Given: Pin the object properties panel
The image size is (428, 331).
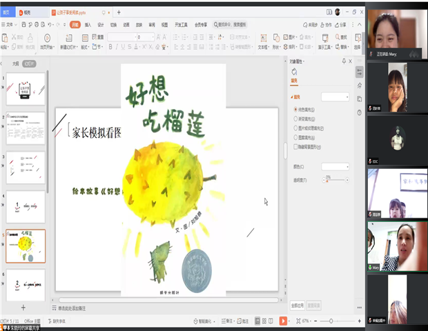Looking at the screenshot, I should click(343, 61).
